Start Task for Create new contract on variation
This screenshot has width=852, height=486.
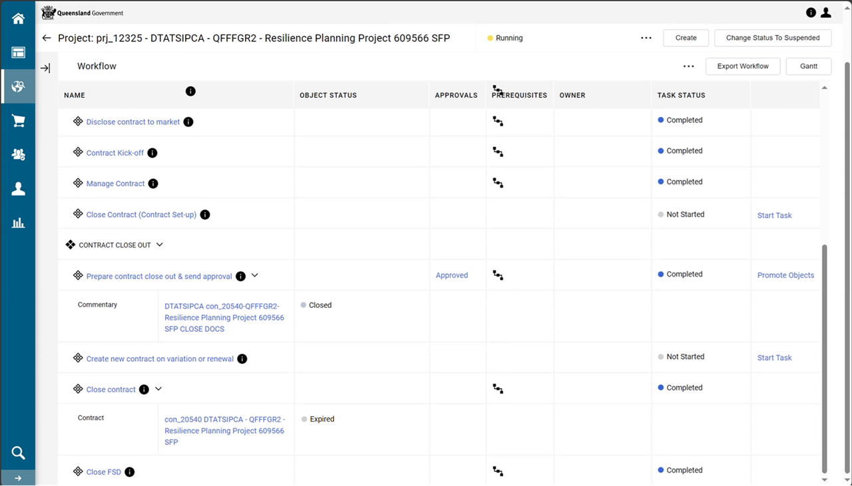774,358
